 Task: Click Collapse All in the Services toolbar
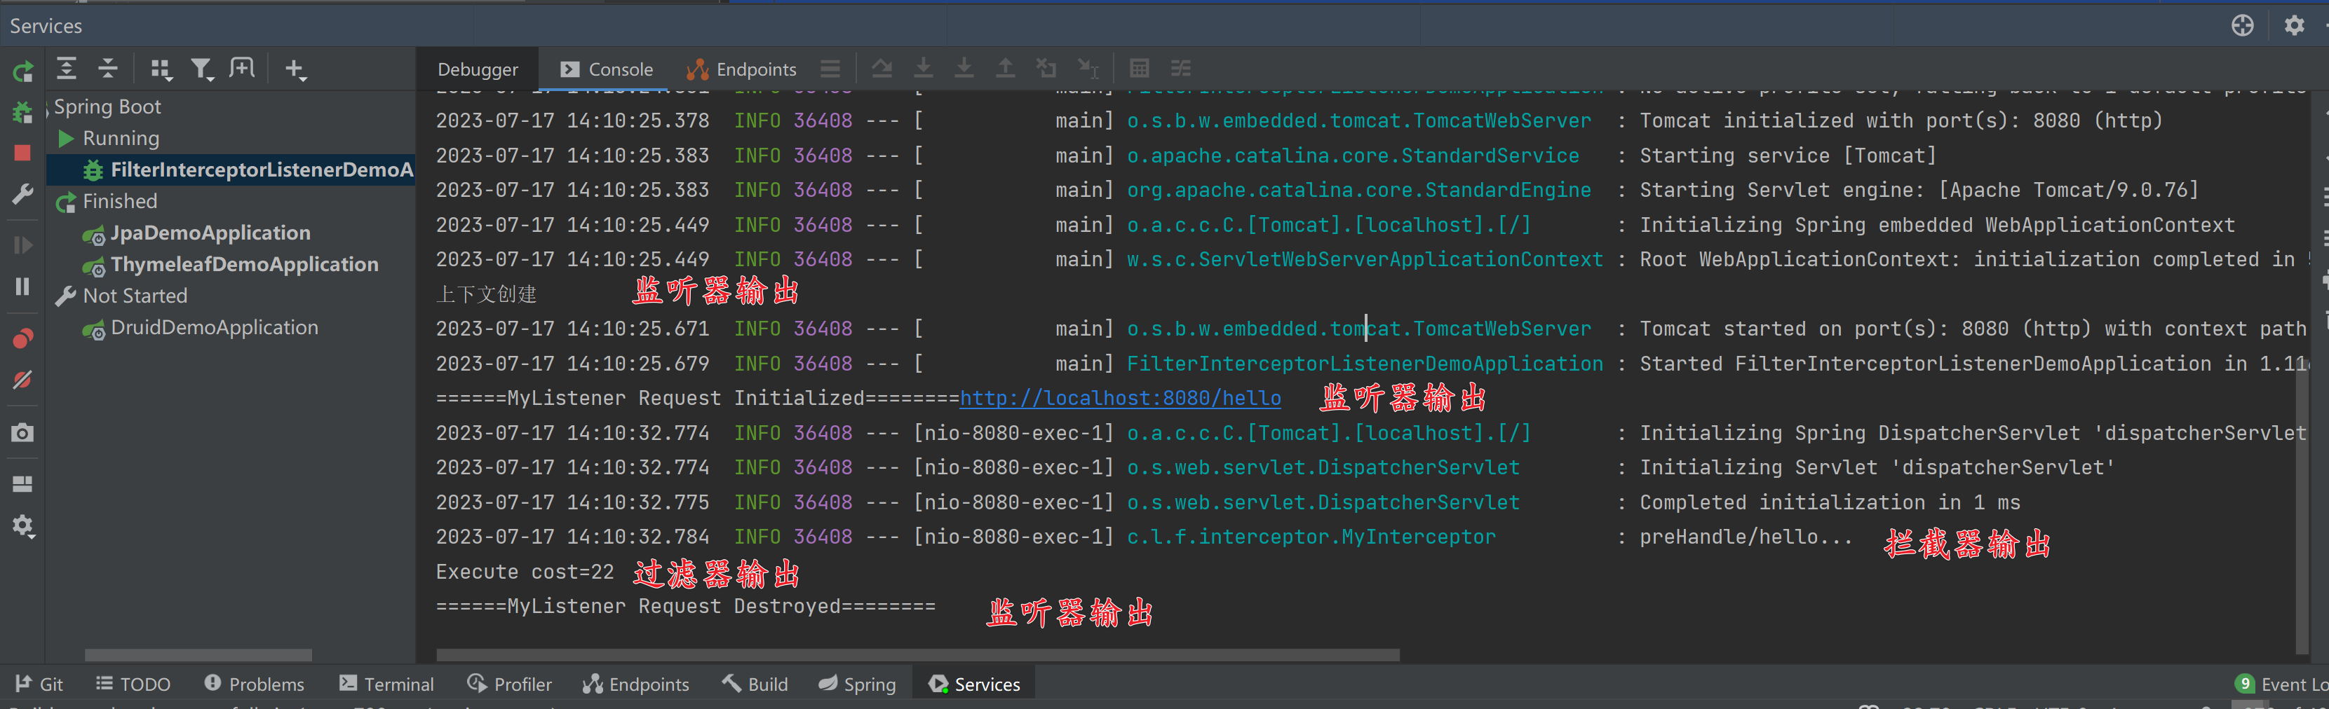pyautogui.click(x=107, y=69)
